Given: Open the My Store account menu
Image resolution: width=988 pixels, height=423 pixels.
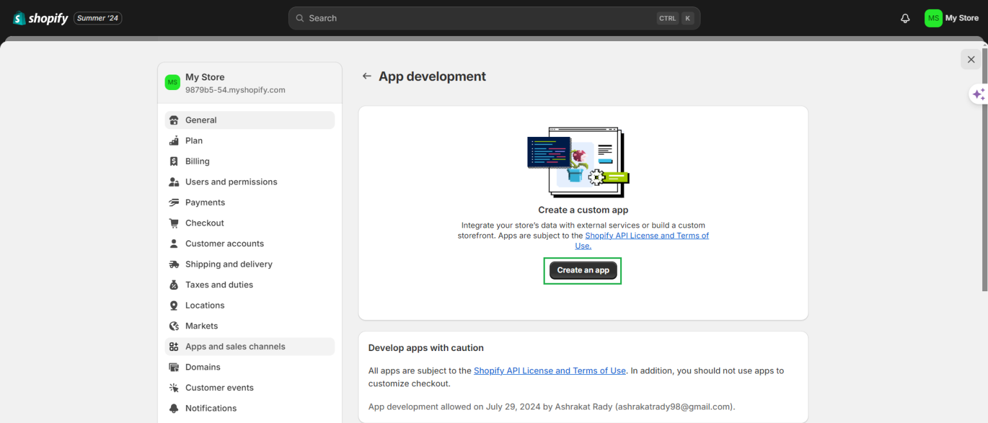Looking at the screenshot, I should pyautogui.click(x=951, y=18).
